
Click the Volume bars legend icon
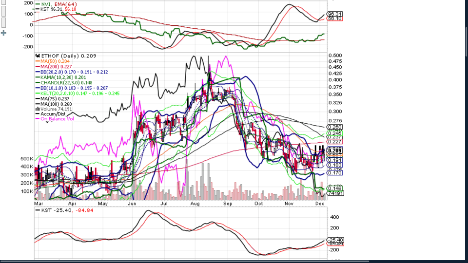pos(38,109)
